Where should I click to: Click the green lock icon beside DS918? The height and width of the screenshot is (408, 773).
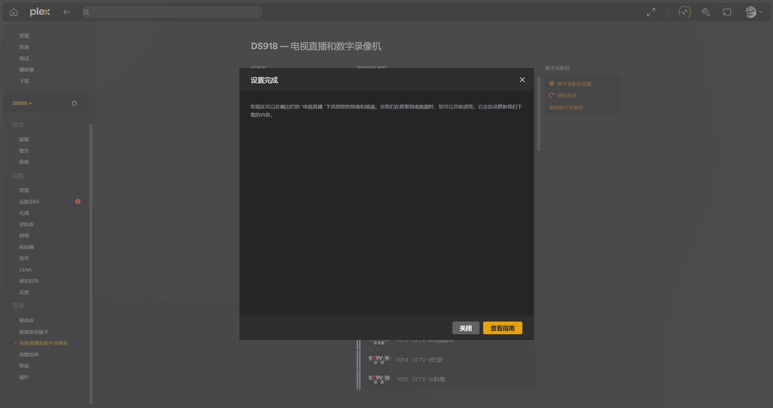[74, 103]
